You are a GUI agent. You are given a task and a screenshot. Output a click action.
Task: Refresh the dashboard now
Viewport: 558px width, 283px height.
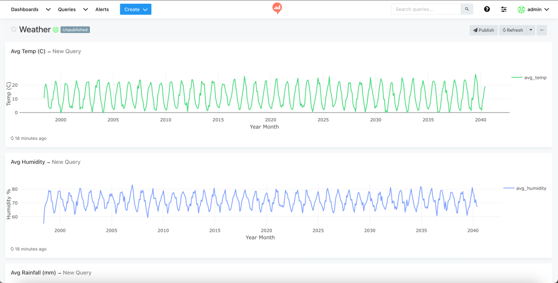[513, 30]
